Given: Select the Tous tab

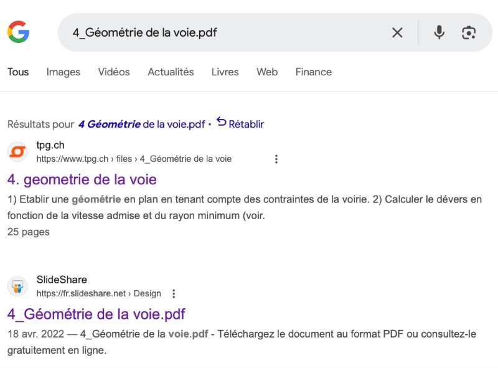Looking at the screenshot, I should click(x=18, y=72).
